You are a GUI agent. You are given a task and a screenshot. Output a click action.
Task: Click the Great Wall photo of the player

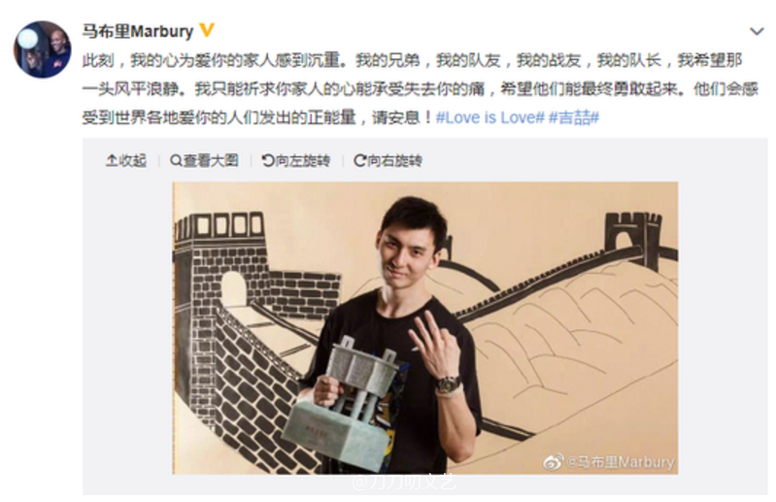click(x=425, y=328)
